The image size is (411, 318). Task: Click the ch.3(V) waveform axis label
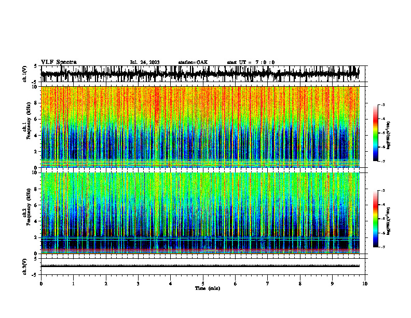(x=25, y=267)
